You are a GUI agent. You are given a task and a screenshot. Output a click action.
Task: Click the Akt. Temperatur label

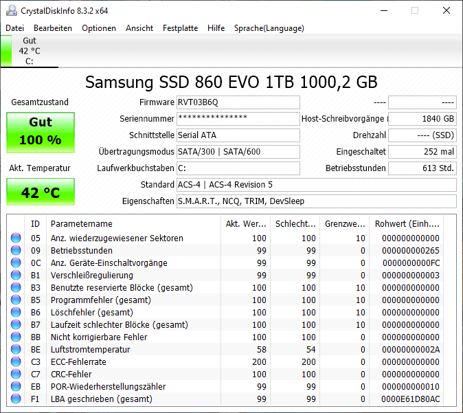(40, 168)
